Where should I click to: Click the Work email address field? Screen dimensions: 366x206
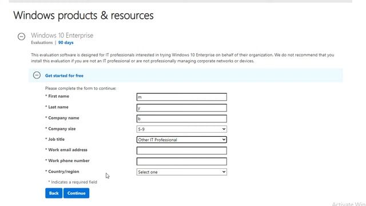click(182, 150)
